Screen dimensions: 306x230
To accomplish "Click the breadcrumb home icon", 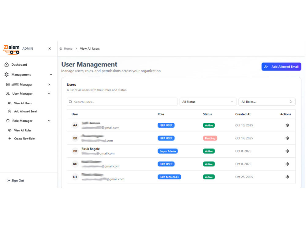I will 61,48.
